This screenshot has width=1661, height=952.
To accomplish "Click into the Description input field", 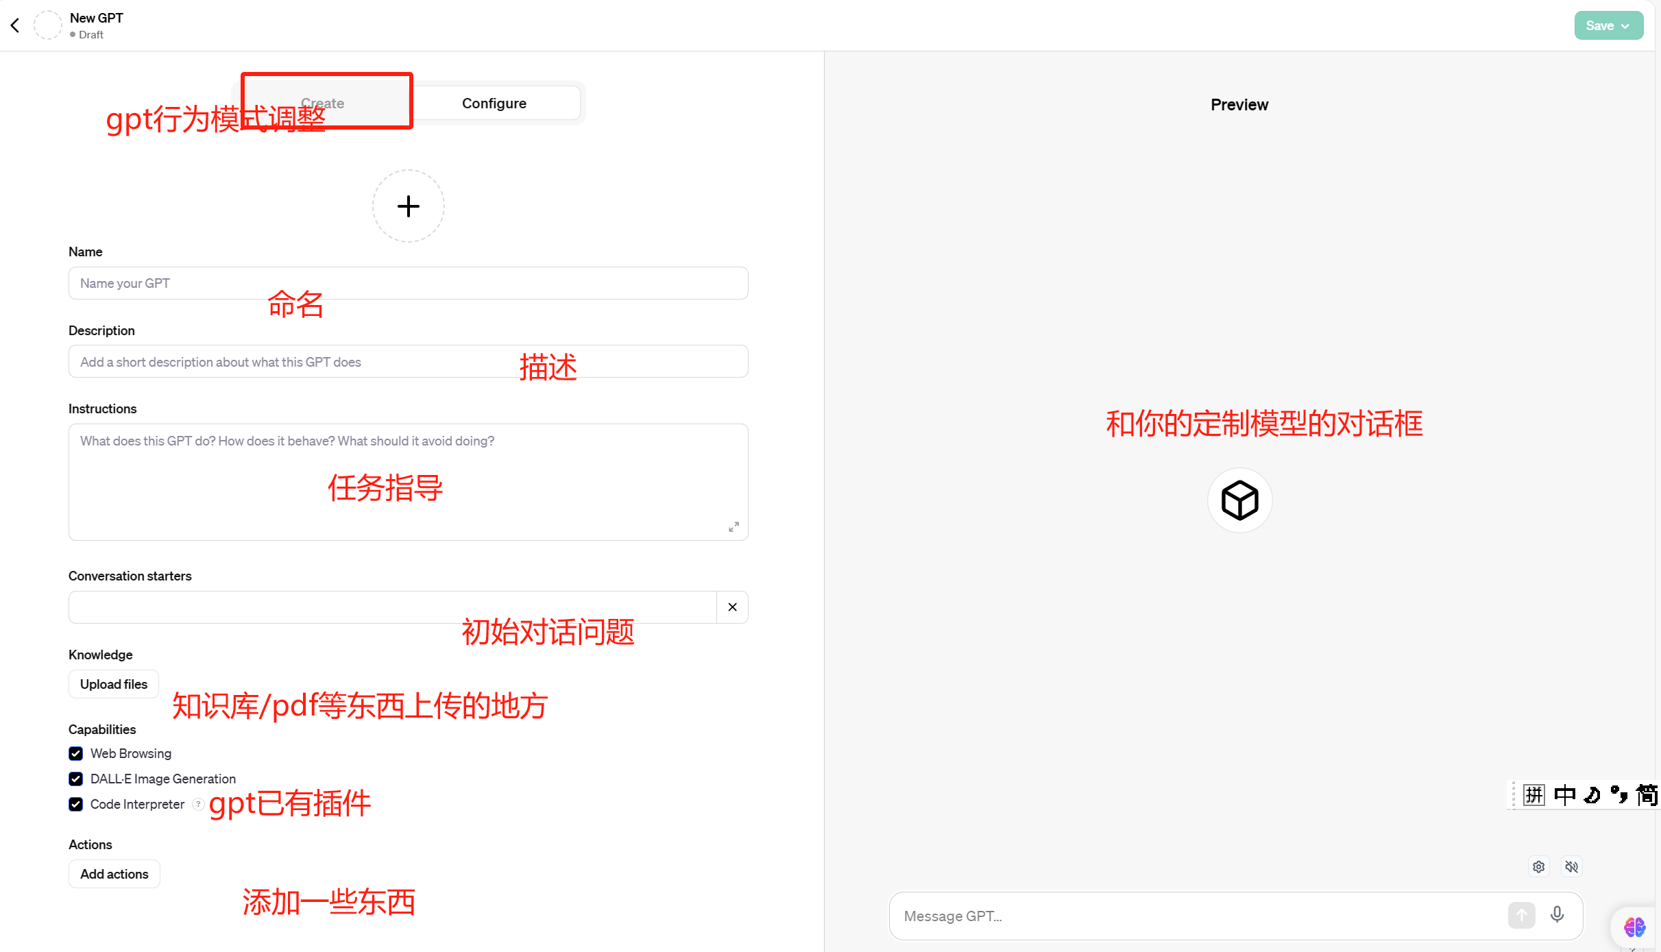I will 409,361.
